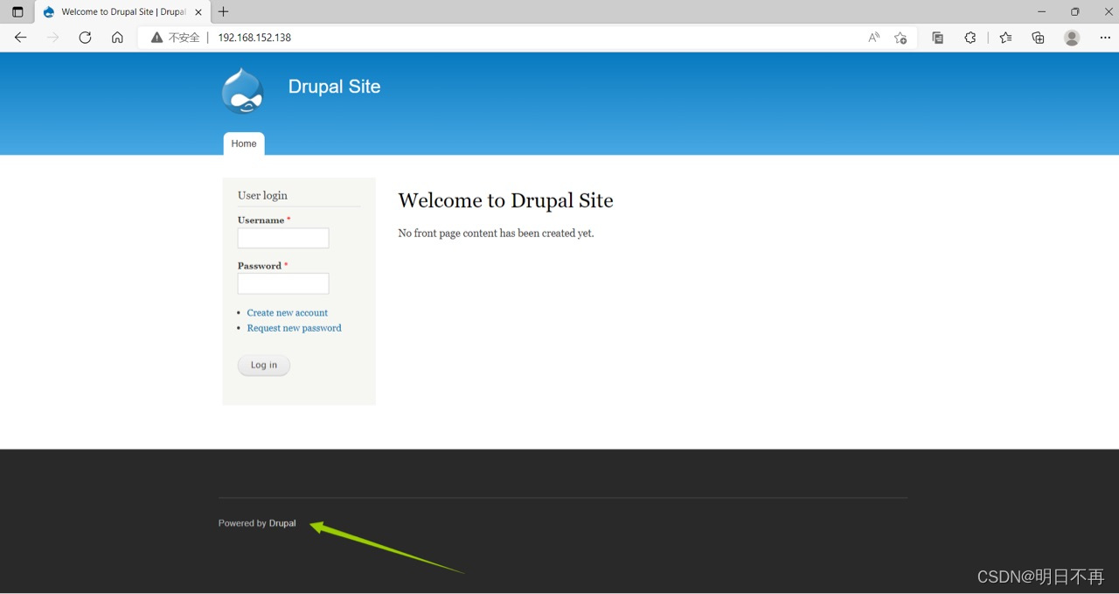Screen dimensions: 1119x594
Task: Open the browser profile avatar
Action: click(1072, 38)
